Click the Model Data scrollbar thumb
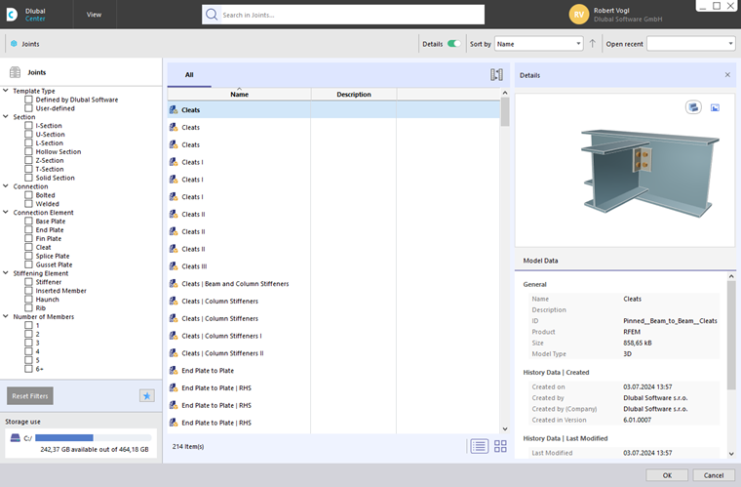 [731, 335]
